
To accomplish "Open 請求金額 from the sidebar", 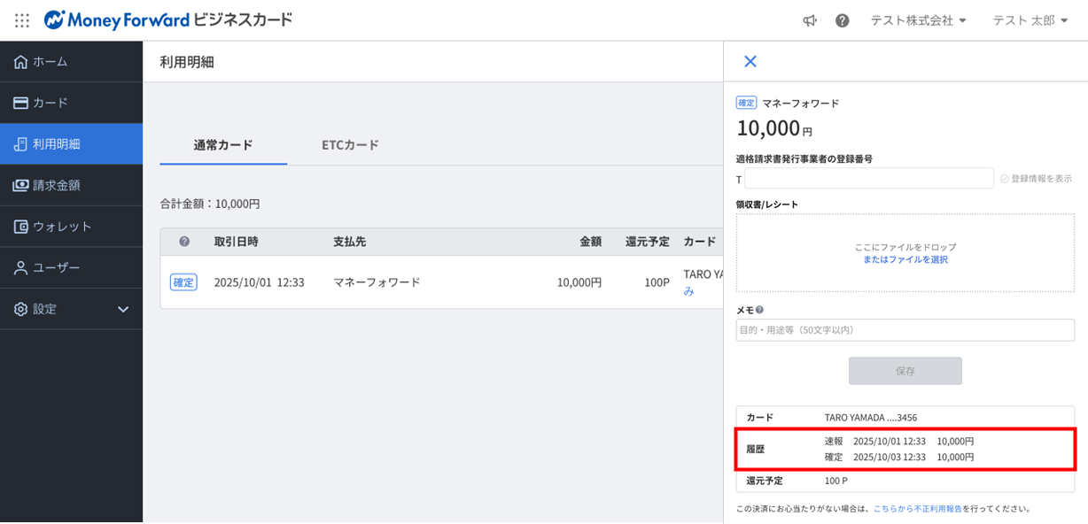I will 71,185.
